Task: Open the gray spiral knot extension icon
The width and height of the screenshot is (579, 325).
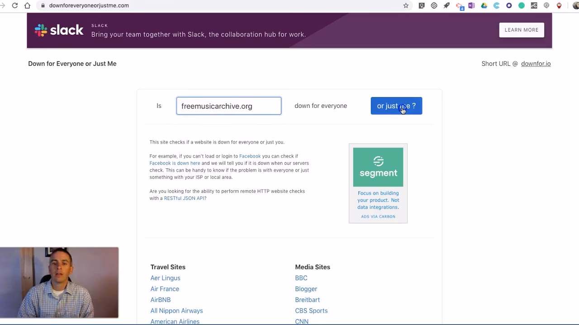Action: (434, 5)
